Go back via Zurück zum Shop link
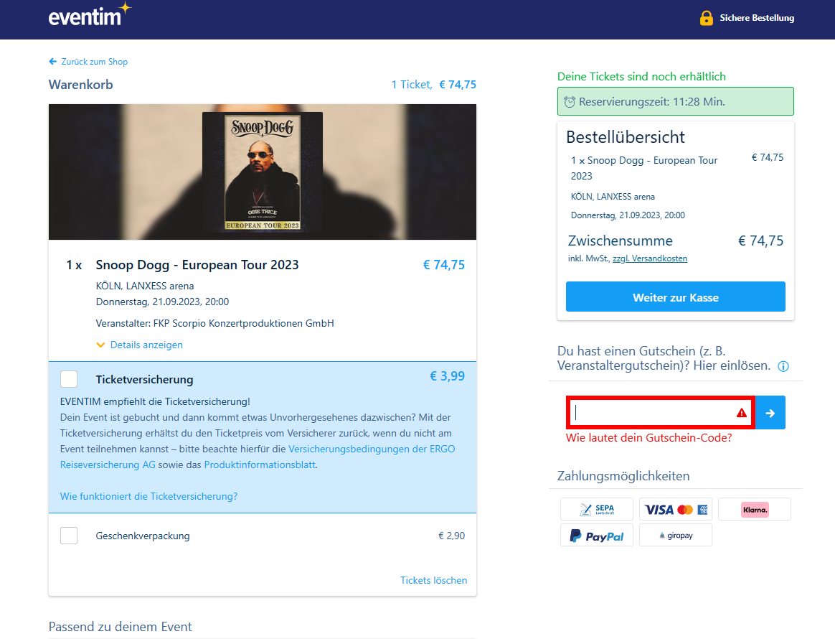Screen dimensions: 835x639 point(94,62)
